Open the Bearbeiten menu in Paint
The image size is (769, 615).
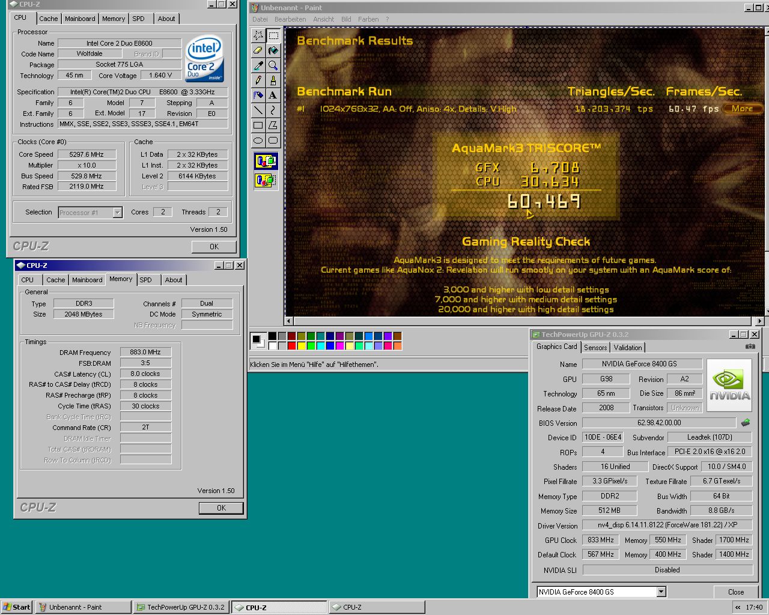point(290,19)
